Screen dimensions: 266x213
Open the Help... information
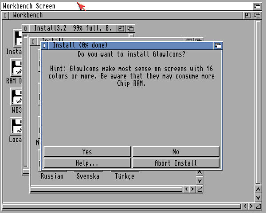(87, 163)
